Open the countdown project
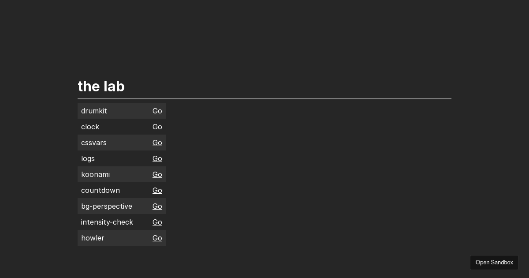The width and height of the screenshot is (529, 278). 157,190
